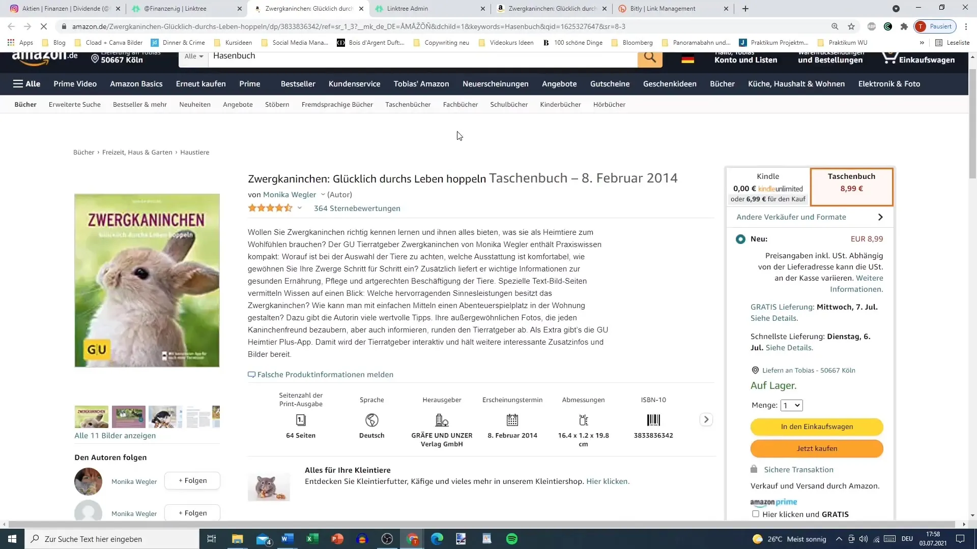The image size is (977, 549).
Task: Open the 364 Sternebewertungen link
Action: point(357,208)
